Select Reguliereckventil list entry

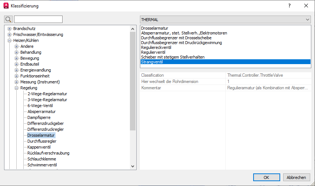(156, 47)
